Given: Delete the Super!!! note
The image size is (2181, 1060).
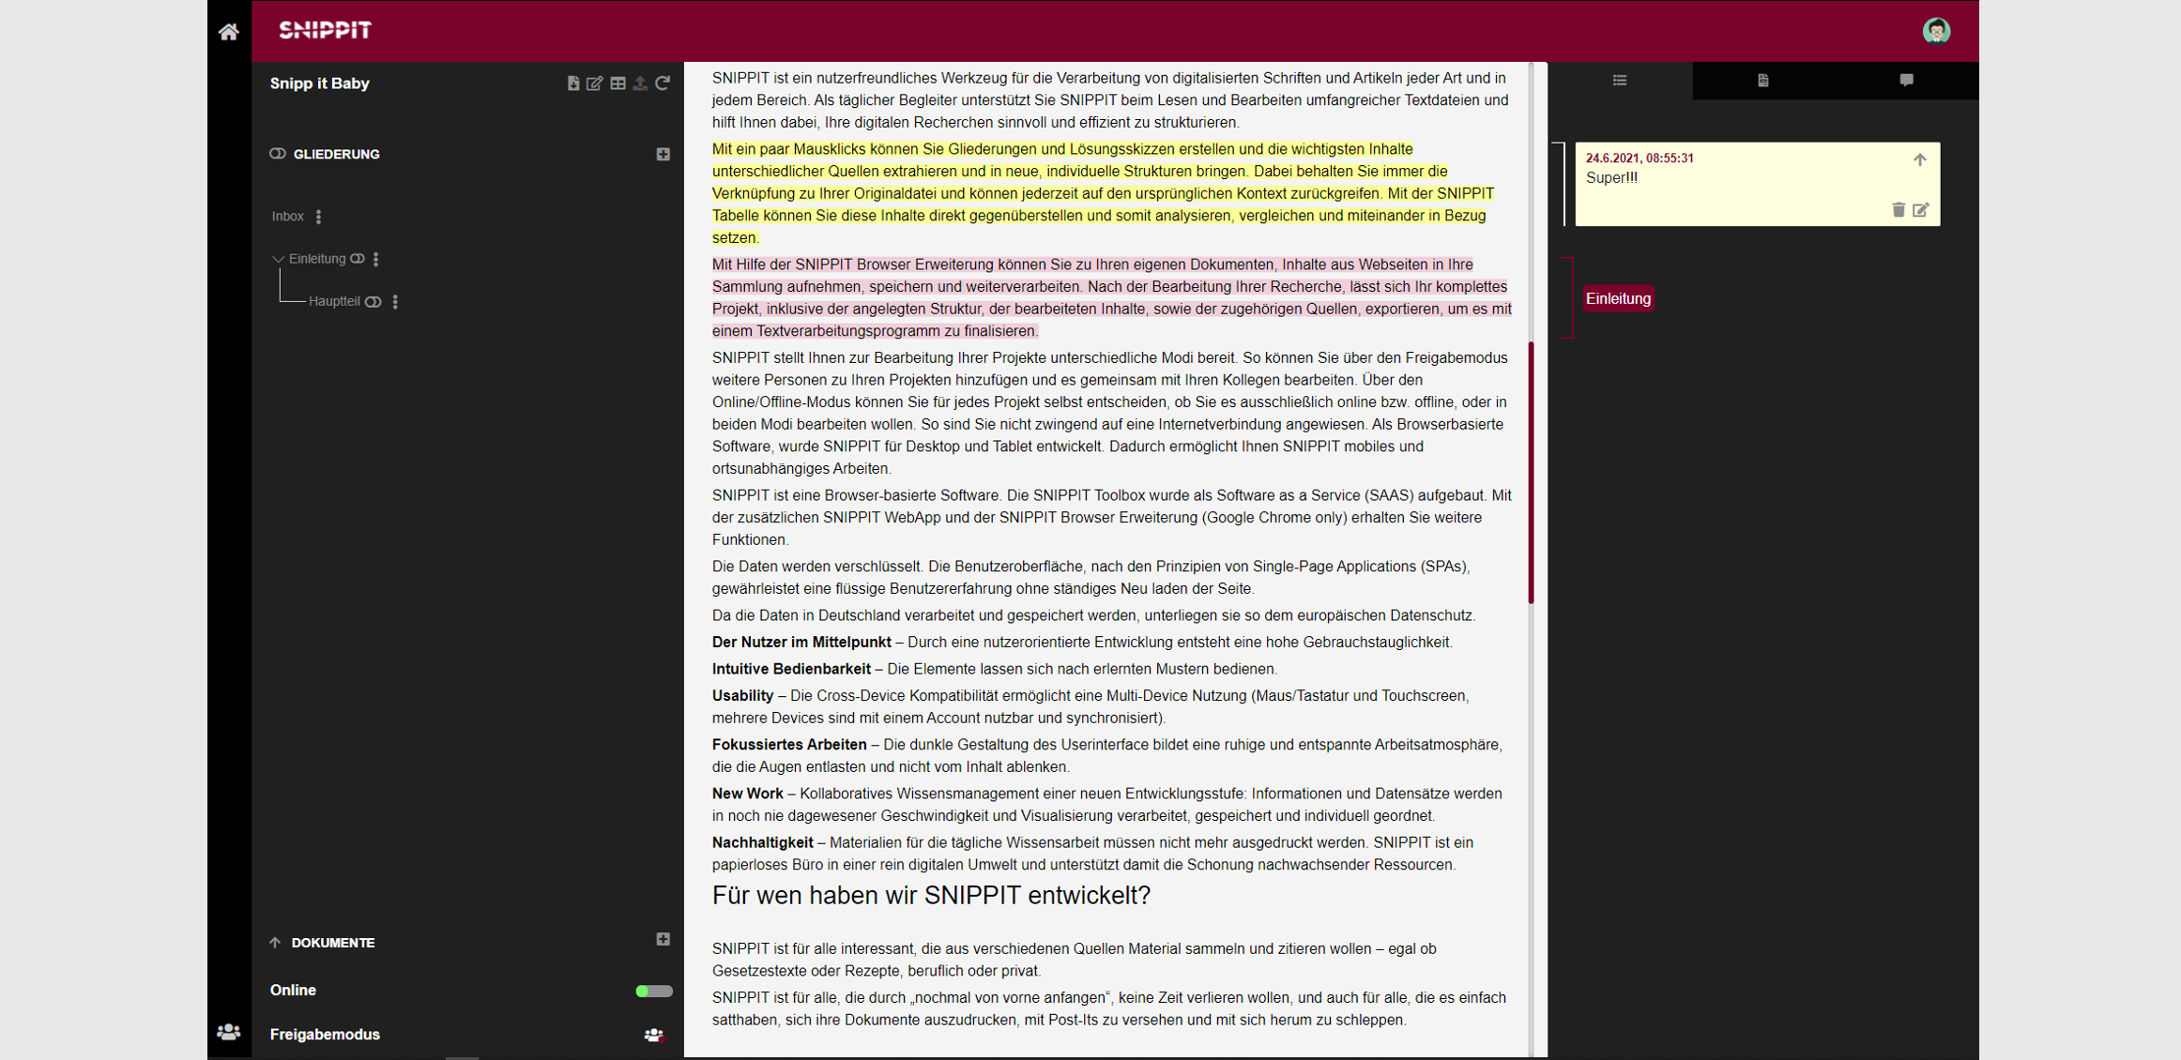Looking at the screenshot, I should click(1899, 210).
